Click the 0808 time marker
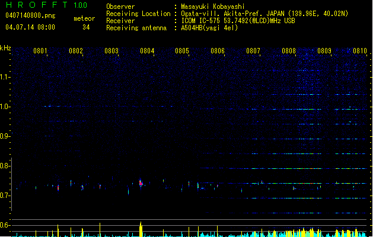The width and height of the screenshot is (373, 237). click(289, 51)
